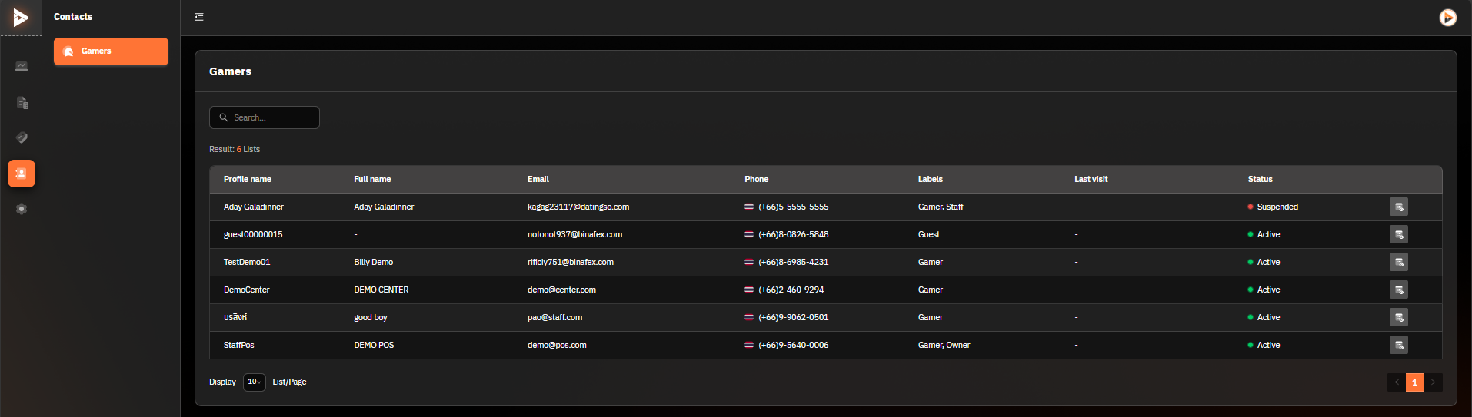Image resolution: width=1472 pixels, height=417 pixels.
Task: Click the Status column header
Action: [x=1260, y=179]
